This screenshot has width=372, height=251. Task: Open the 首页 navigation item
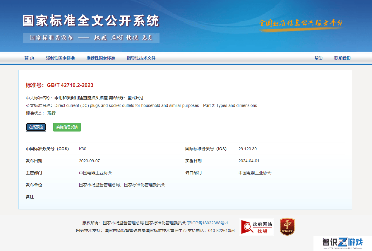click(x=29, y=58)
